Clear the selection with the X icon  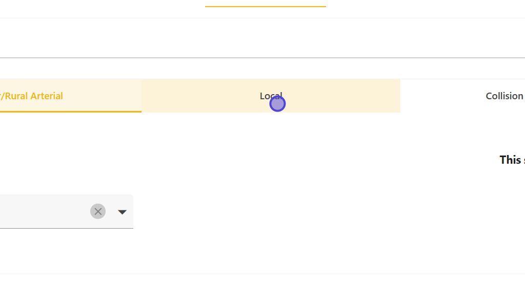(x=98, y=211)
